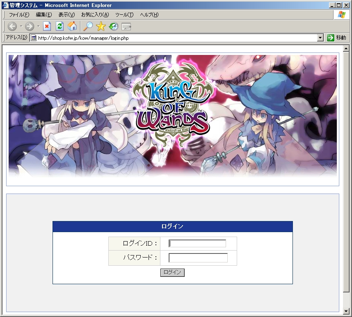
Task: Close the Internet Explorer window
Action: click(346, 5)
